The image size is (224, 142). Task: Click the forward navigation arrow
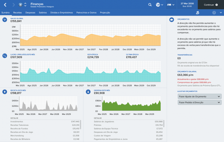point(13,5)
